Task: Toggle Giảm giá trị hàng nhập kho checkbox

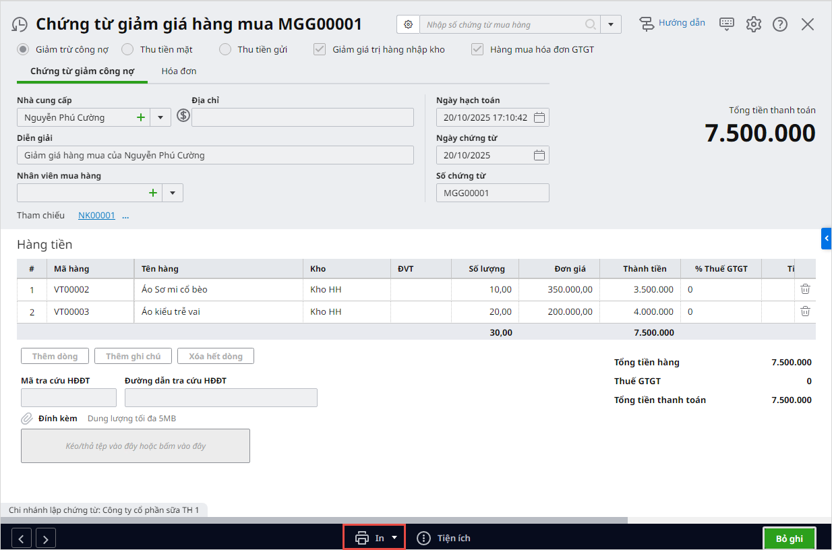Action: [320, 49]
